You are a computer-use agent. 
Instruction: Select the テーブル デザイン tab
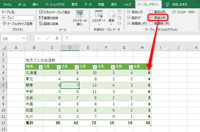pyautogui.click(x=148, y=5)
